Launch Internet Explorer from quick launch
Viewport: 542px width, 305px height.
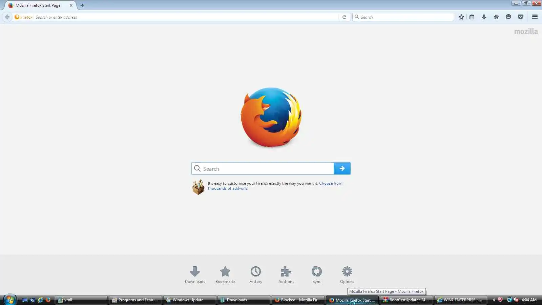pyautogui.click(x=40, y=300)
